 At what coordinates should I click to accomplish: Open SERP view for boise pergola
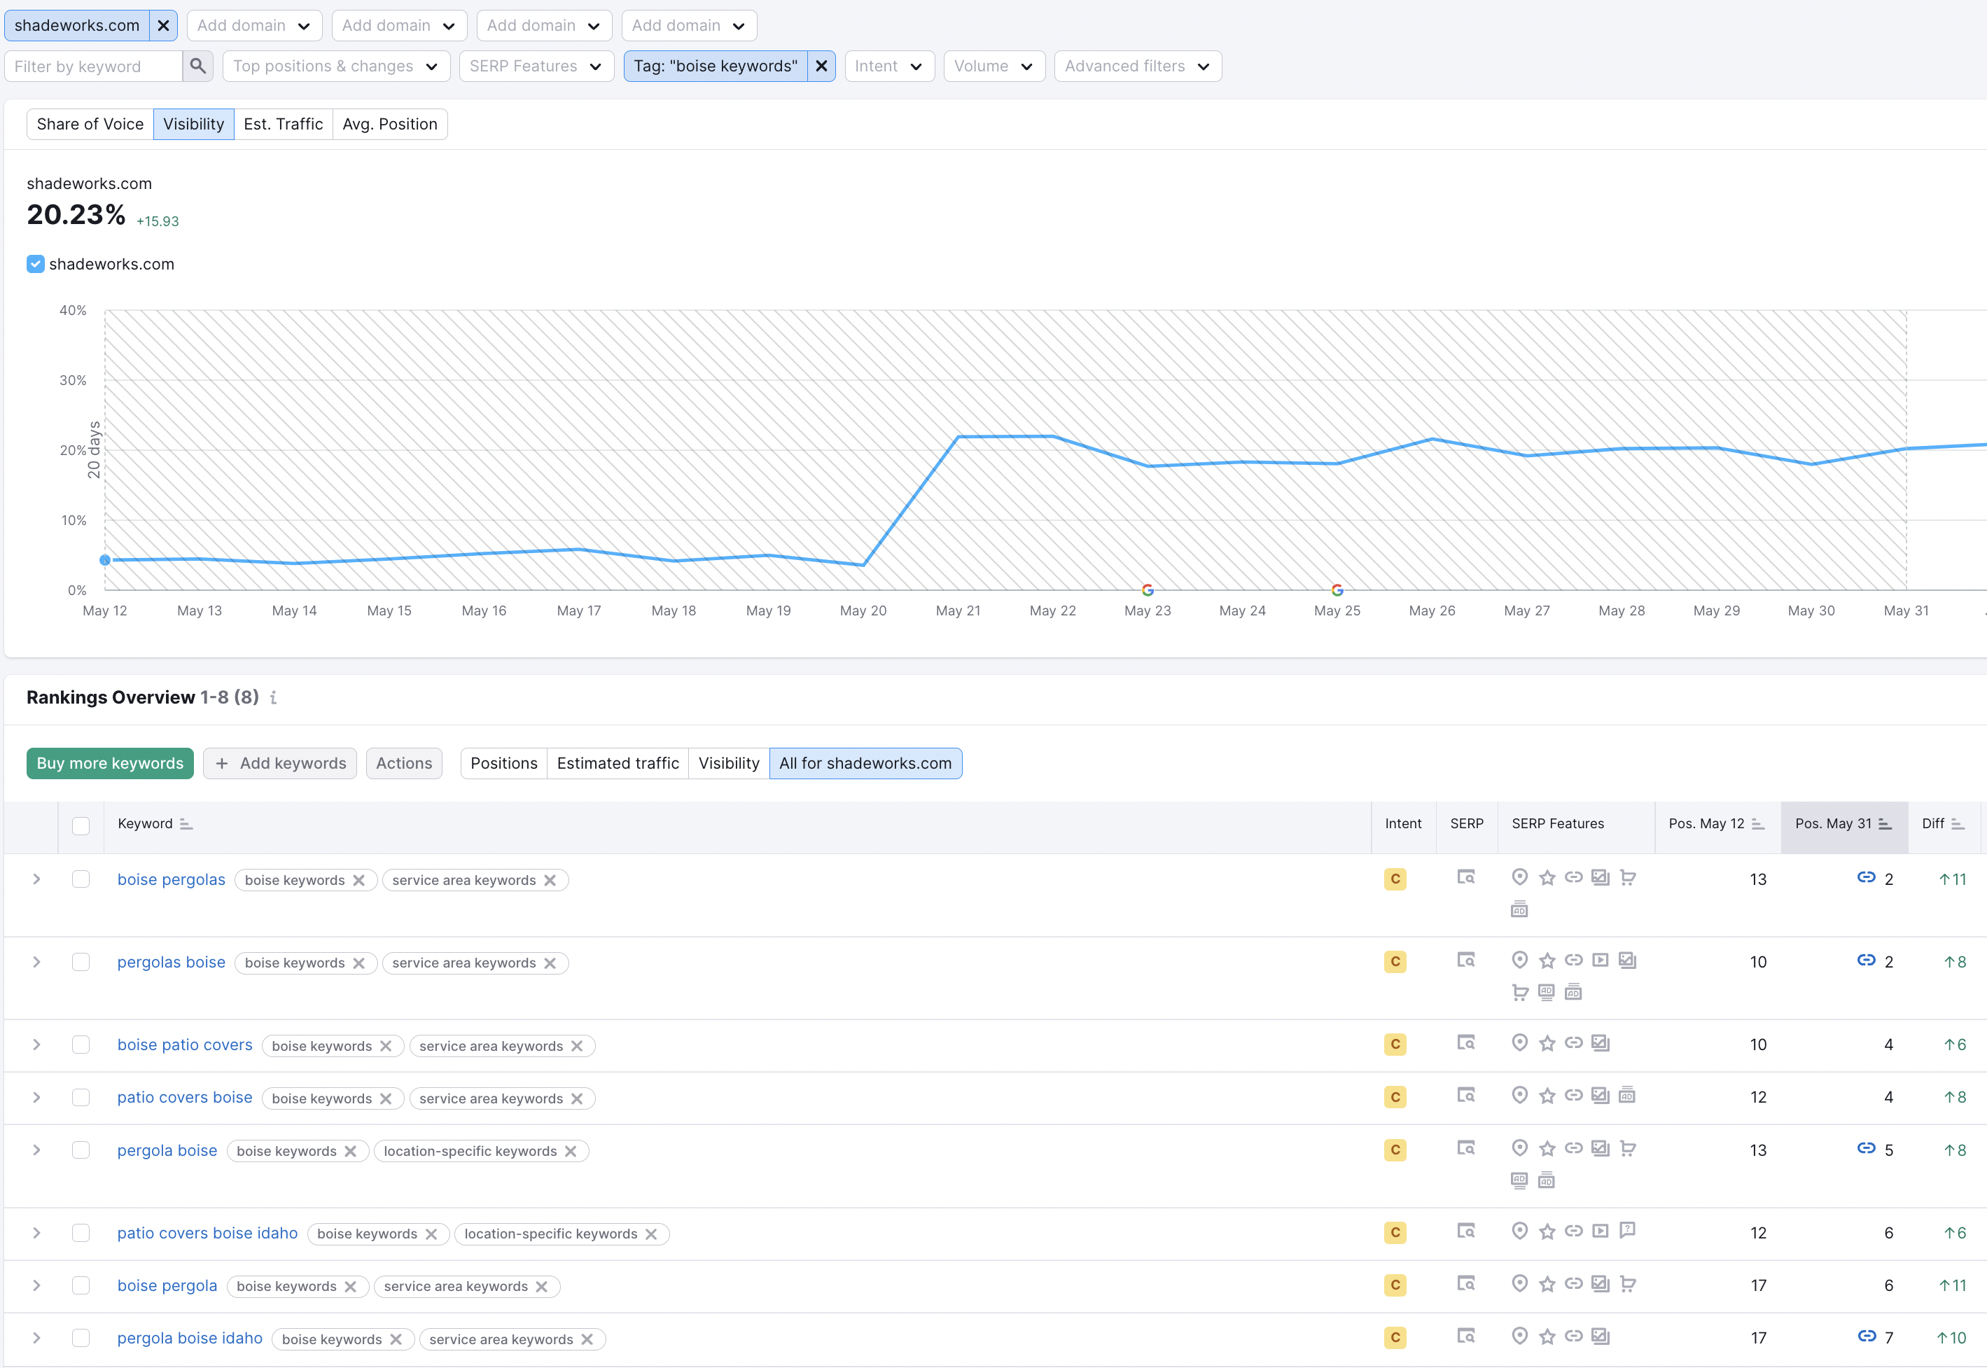click(1466, 1284)
